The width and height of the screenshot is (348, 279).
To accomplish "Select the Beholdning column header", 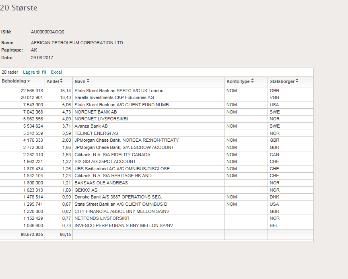I will (x=22, y=82).
